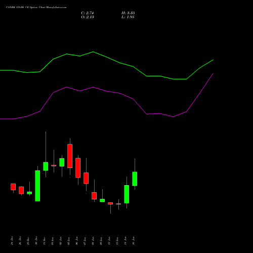Click the 08 Jan date label
Screen dimensions: 253x253
coord(93,240)
